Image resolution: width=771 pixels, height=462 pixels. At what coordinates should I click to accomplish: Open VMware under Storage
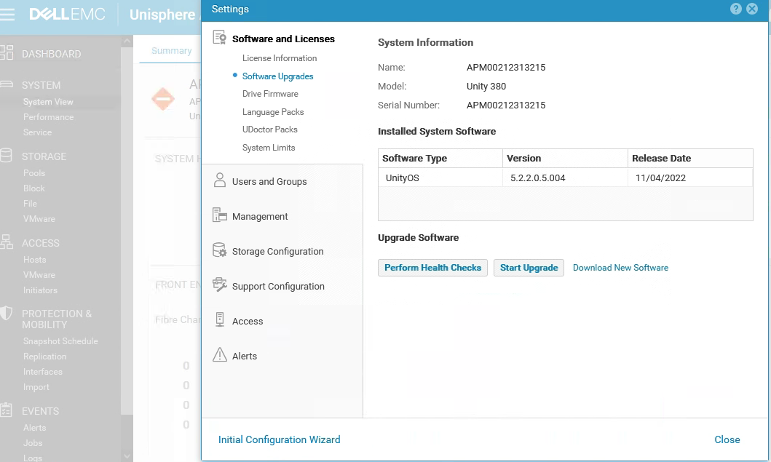point(39,219)
